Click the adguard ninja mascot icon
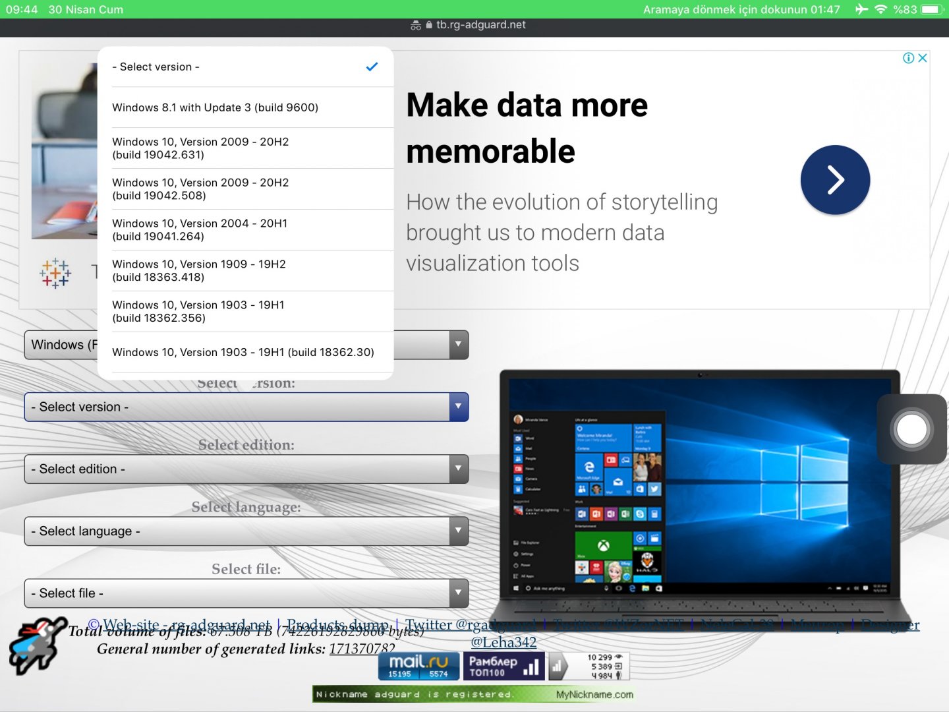 click(38, 645)
